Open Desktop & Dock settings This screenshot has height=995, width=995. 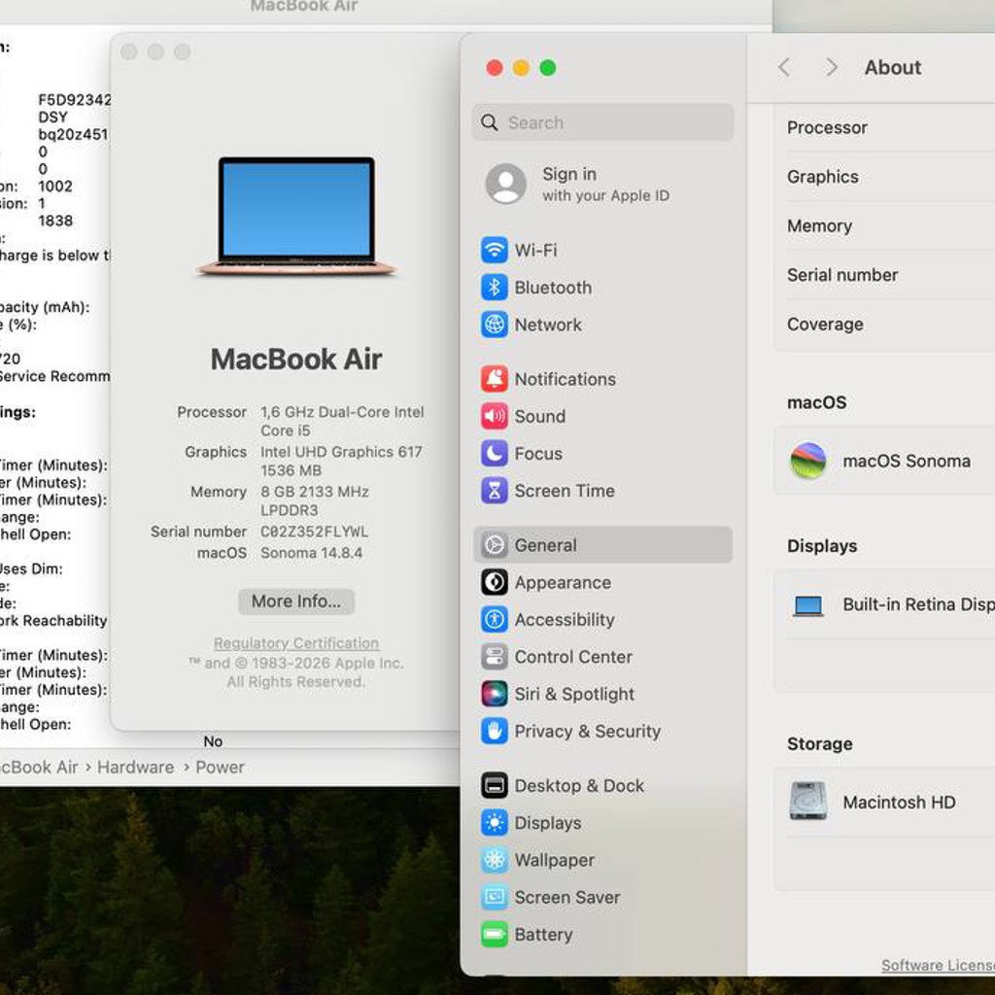click(x=602, y=785)
